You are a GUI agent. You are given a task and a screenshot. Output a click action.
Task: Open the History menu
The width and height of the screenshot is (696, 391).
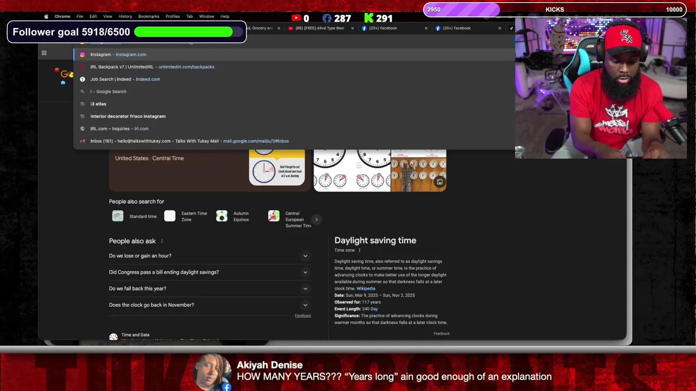pyautogui.click(x=125, y=16)
